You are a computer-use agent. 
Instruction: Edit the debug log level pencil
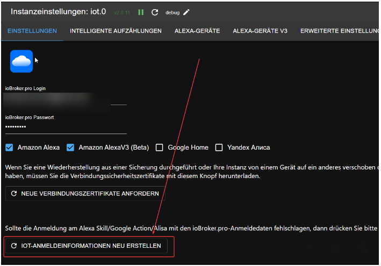coord(186,12)
